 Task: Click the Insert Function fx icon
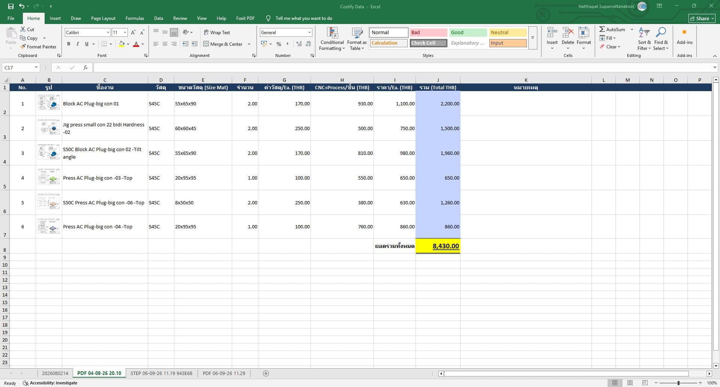point(85,67)
